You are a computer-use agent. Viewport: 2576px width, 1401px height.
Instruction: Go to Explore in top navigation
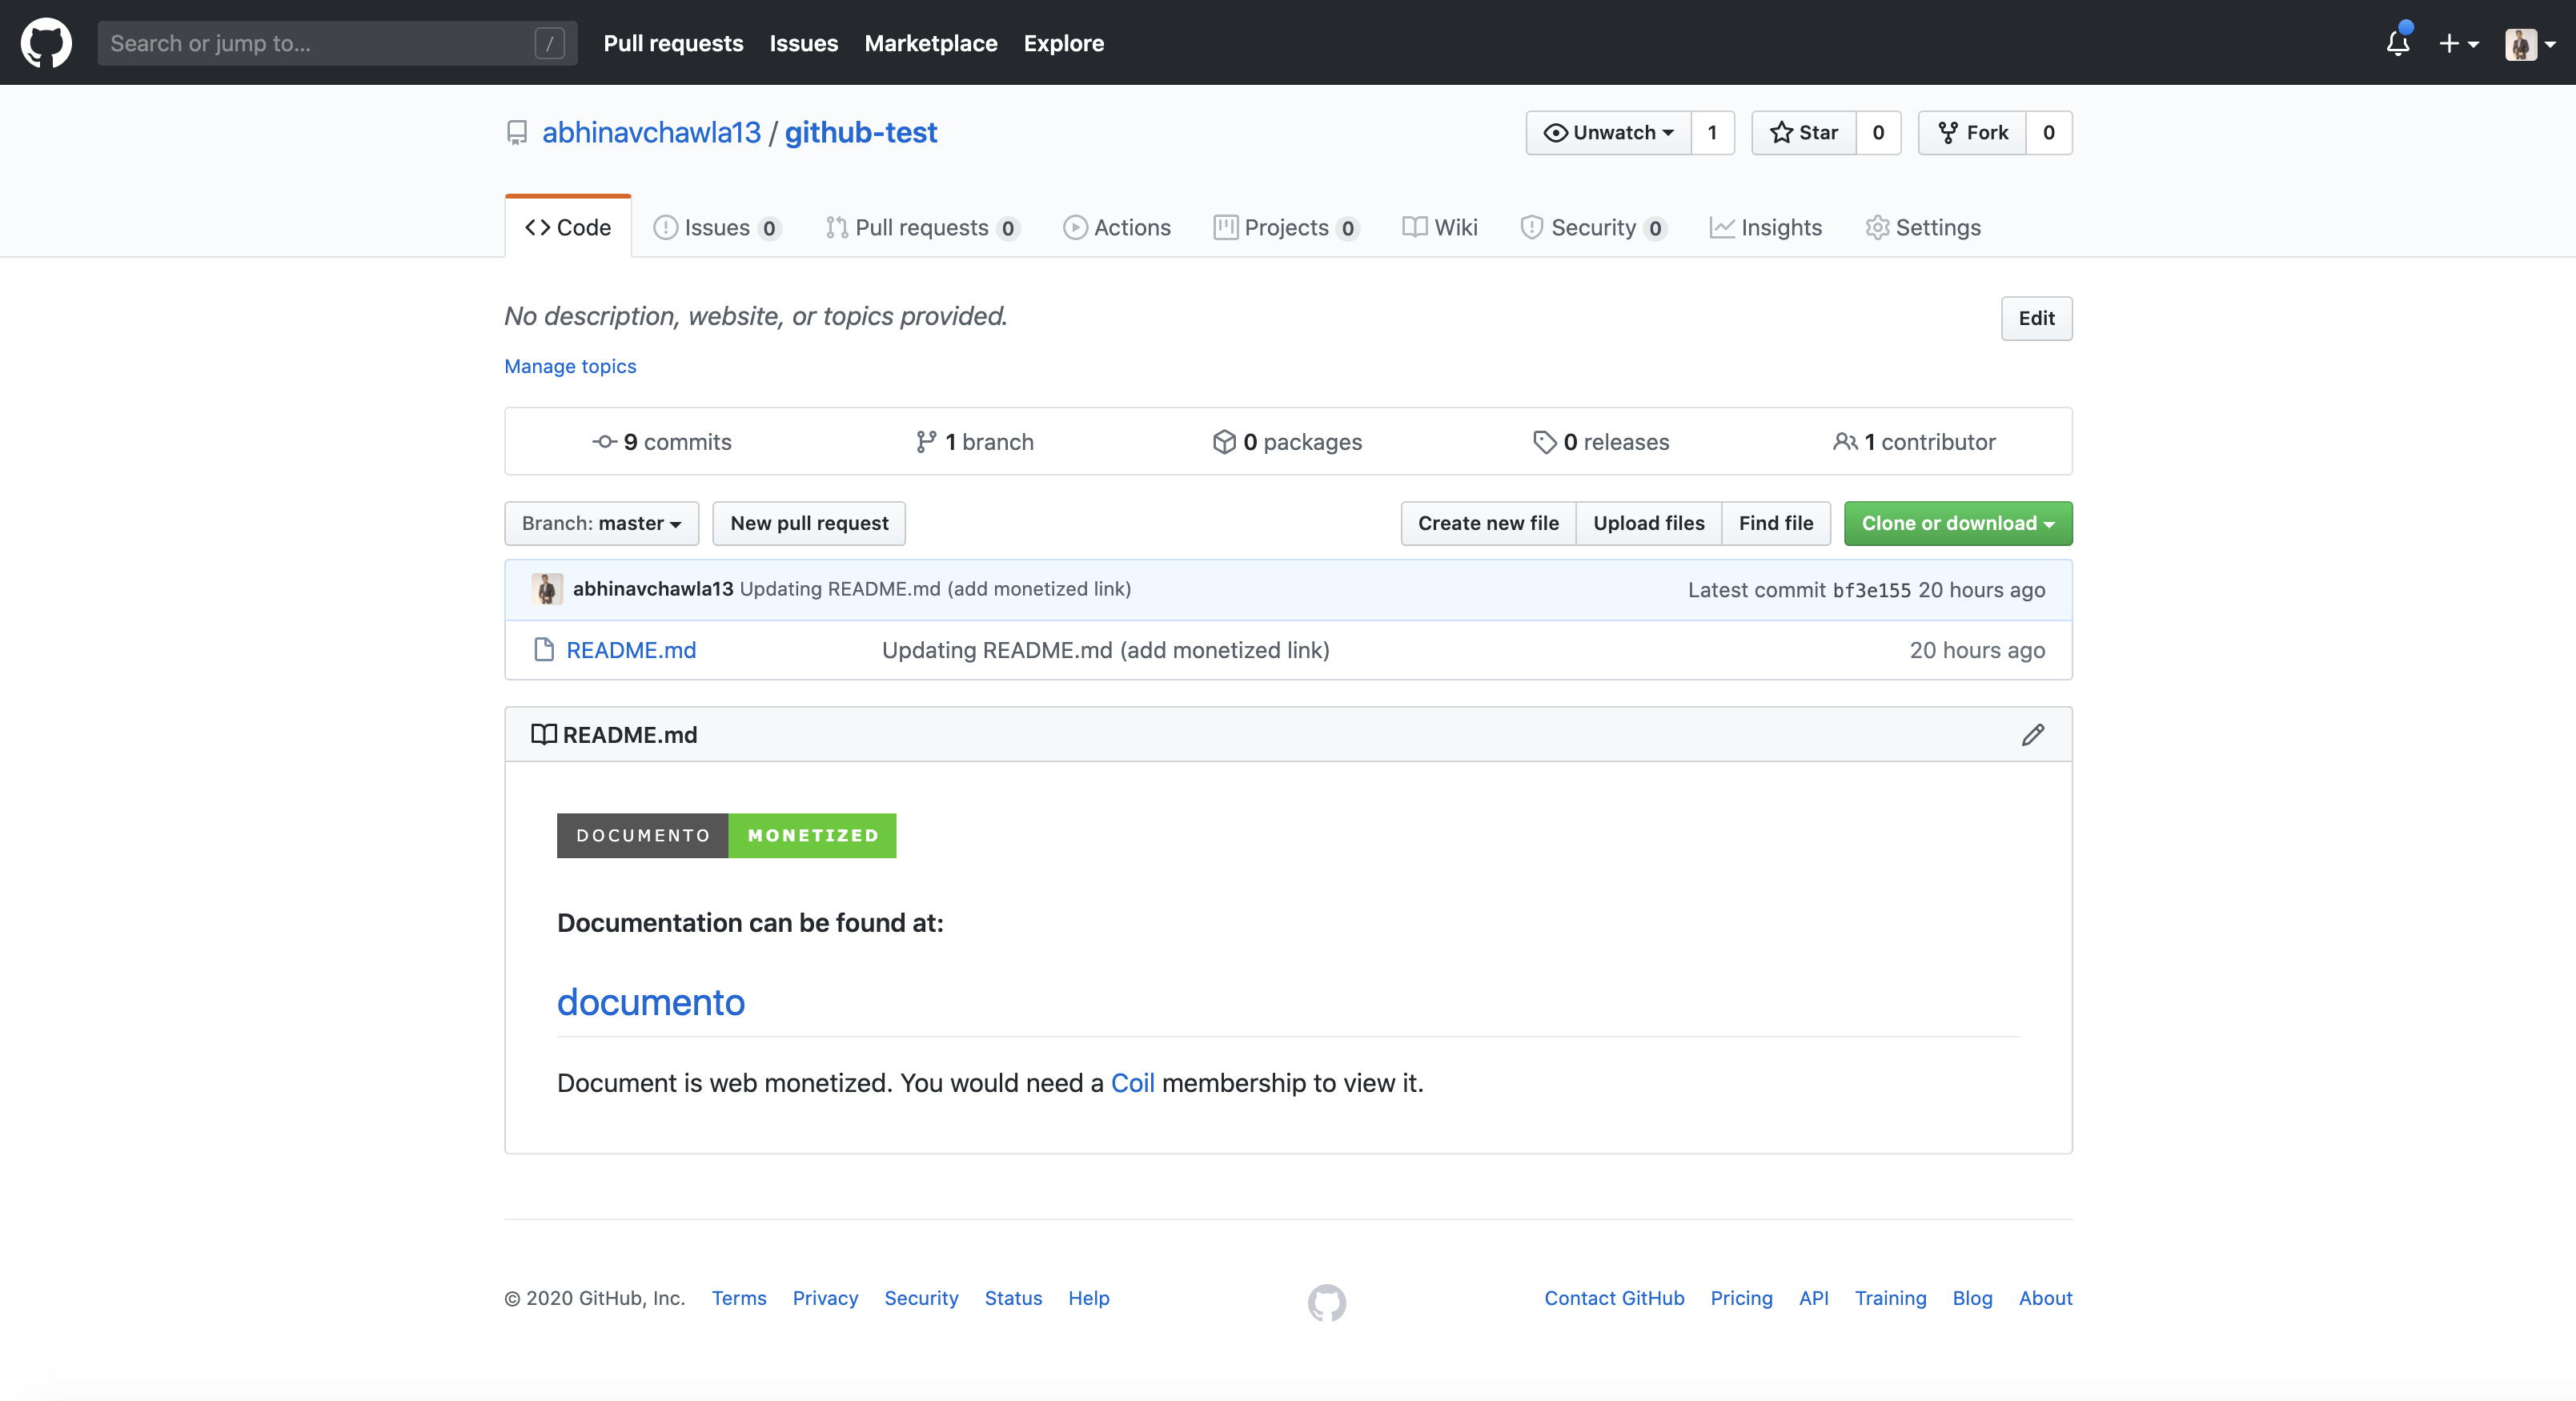(1063, 43)
